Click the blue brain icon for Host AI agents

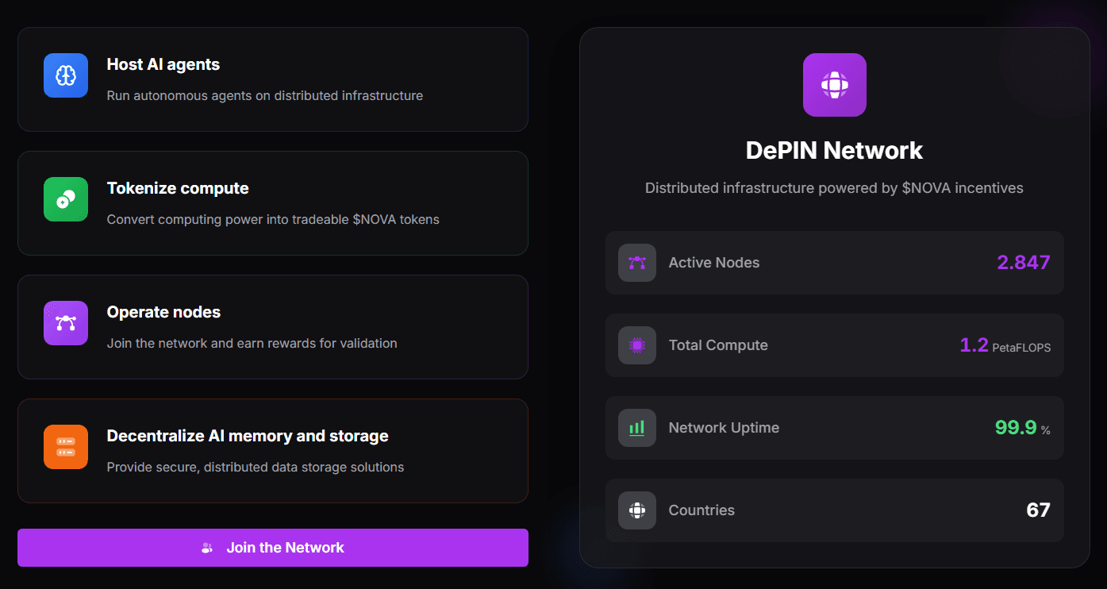(66, 75)
